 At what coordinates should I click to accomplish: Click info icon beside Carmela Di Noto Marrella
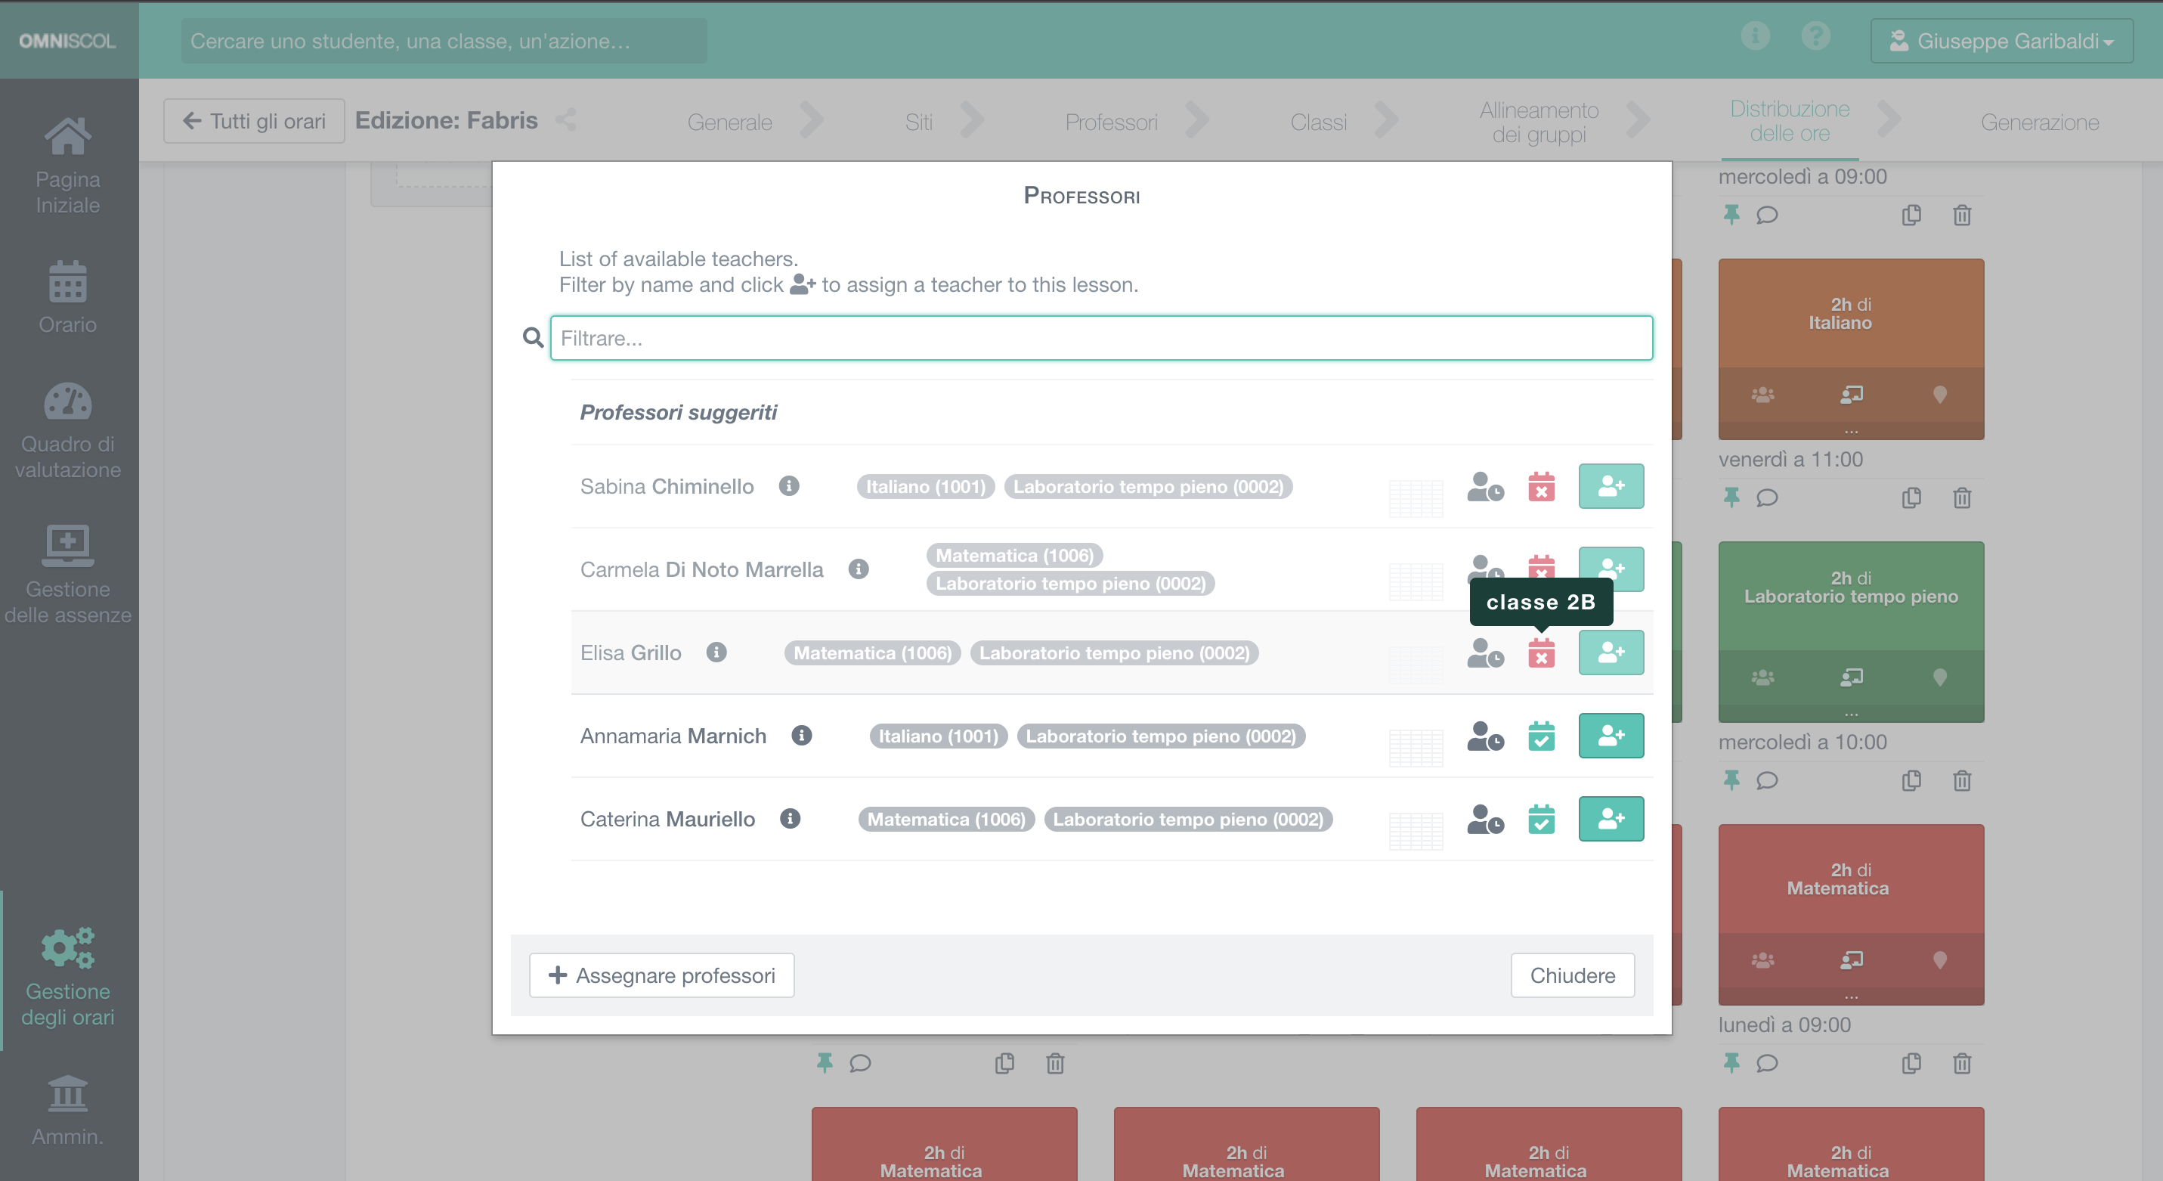(x=858, y=569)
